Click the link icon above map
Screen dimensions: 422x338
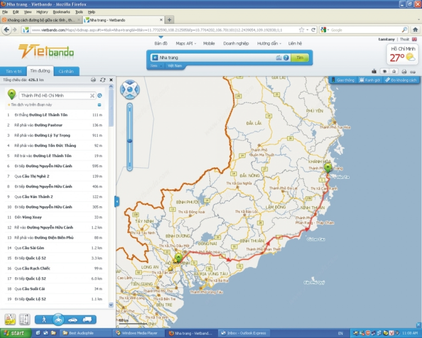point(412,72)
